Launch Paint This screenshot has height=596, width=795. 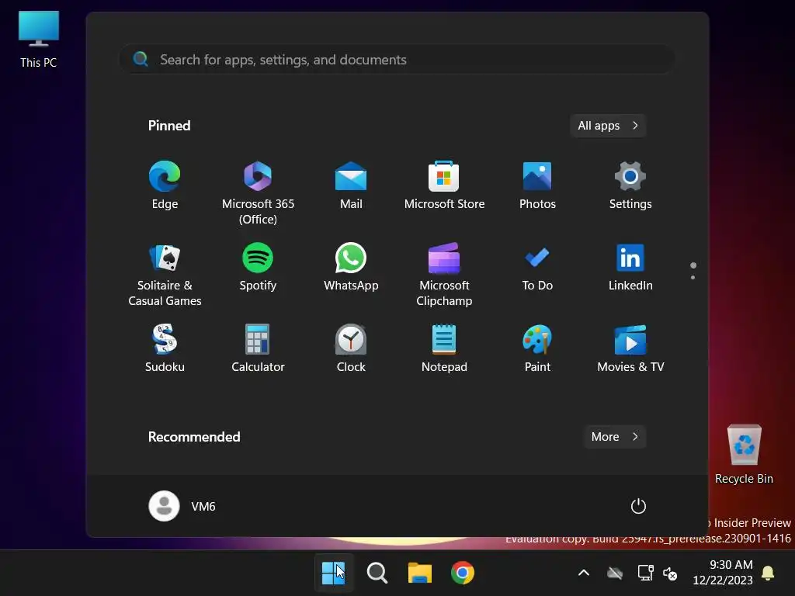[537, 348]
